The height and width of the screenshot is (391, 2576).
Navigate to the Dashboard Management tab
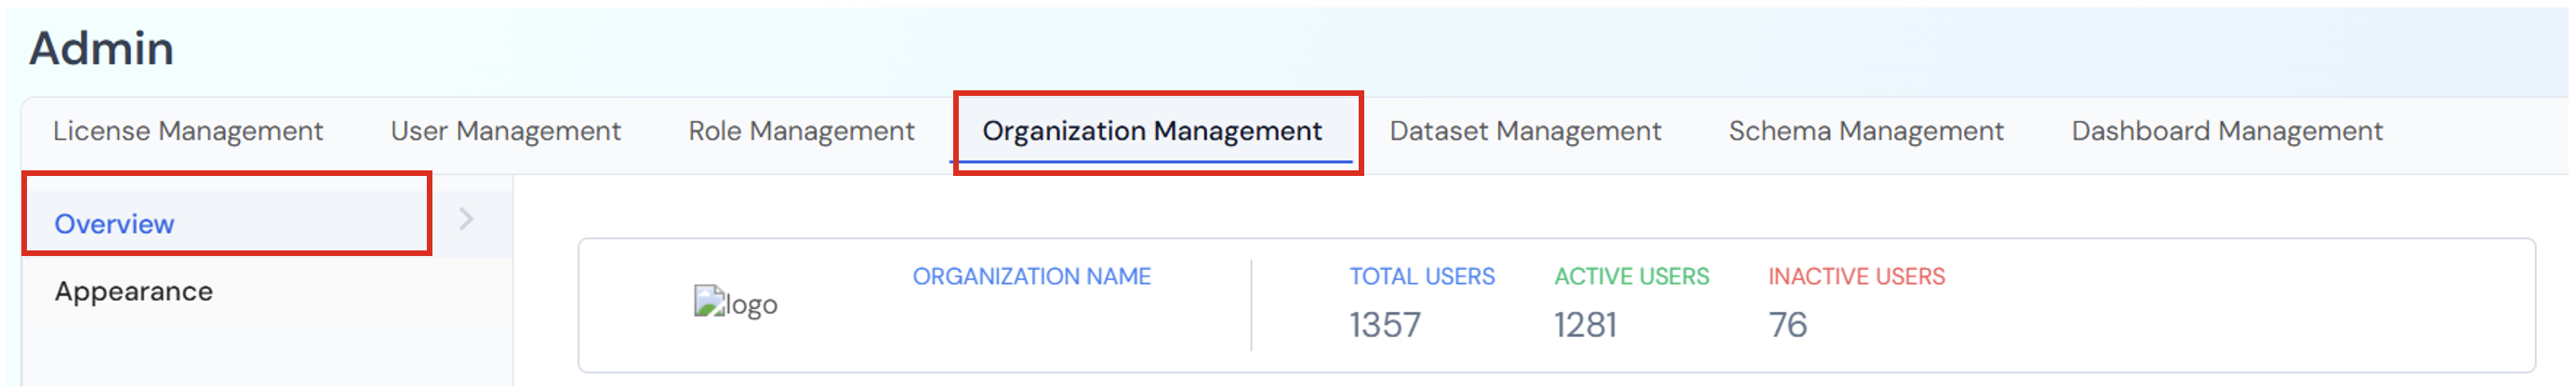(x=2226, y=131)
